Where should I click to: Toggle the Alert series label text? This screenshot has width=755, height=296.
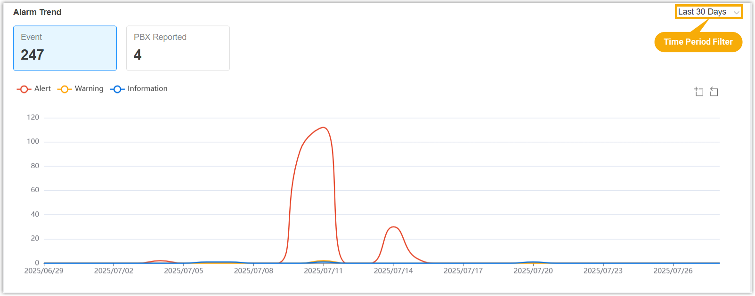42,89
